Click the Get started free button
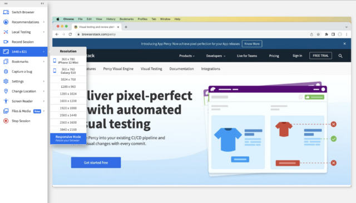 96,162
